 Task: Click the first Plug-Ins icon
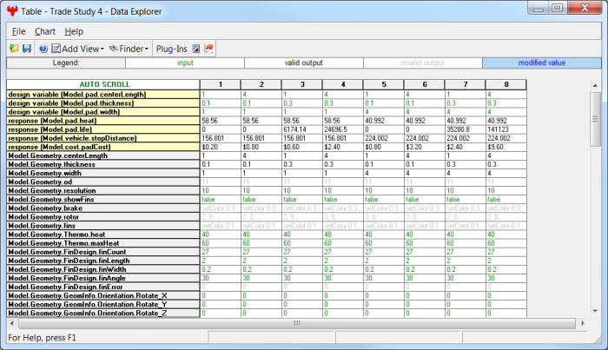tap(195, 49)
